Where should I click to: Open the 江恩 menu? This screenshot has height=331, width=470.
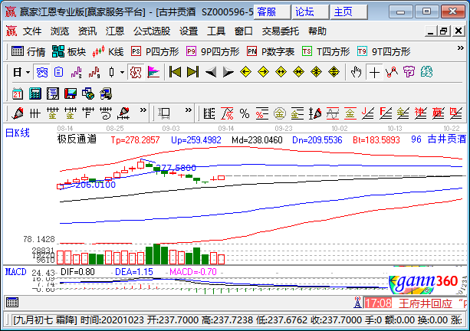click(x=114, y=31)
